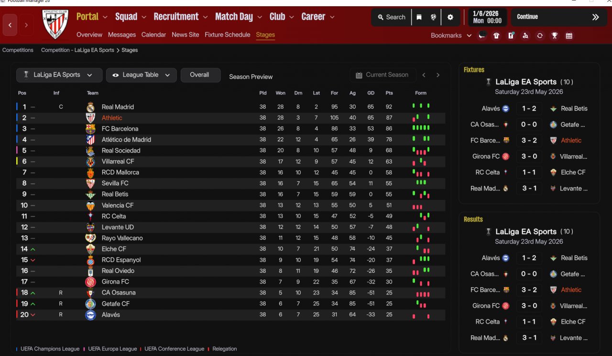612x356 pixels.
Task: Click the Search button
Action: (392, 17)
